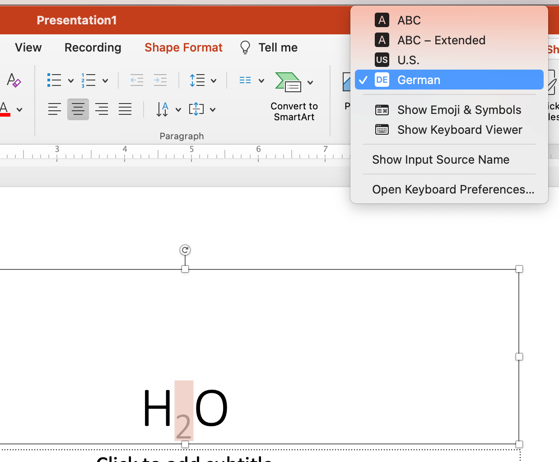
Task: Decrease the list indent level
Action: coord(136,80)
